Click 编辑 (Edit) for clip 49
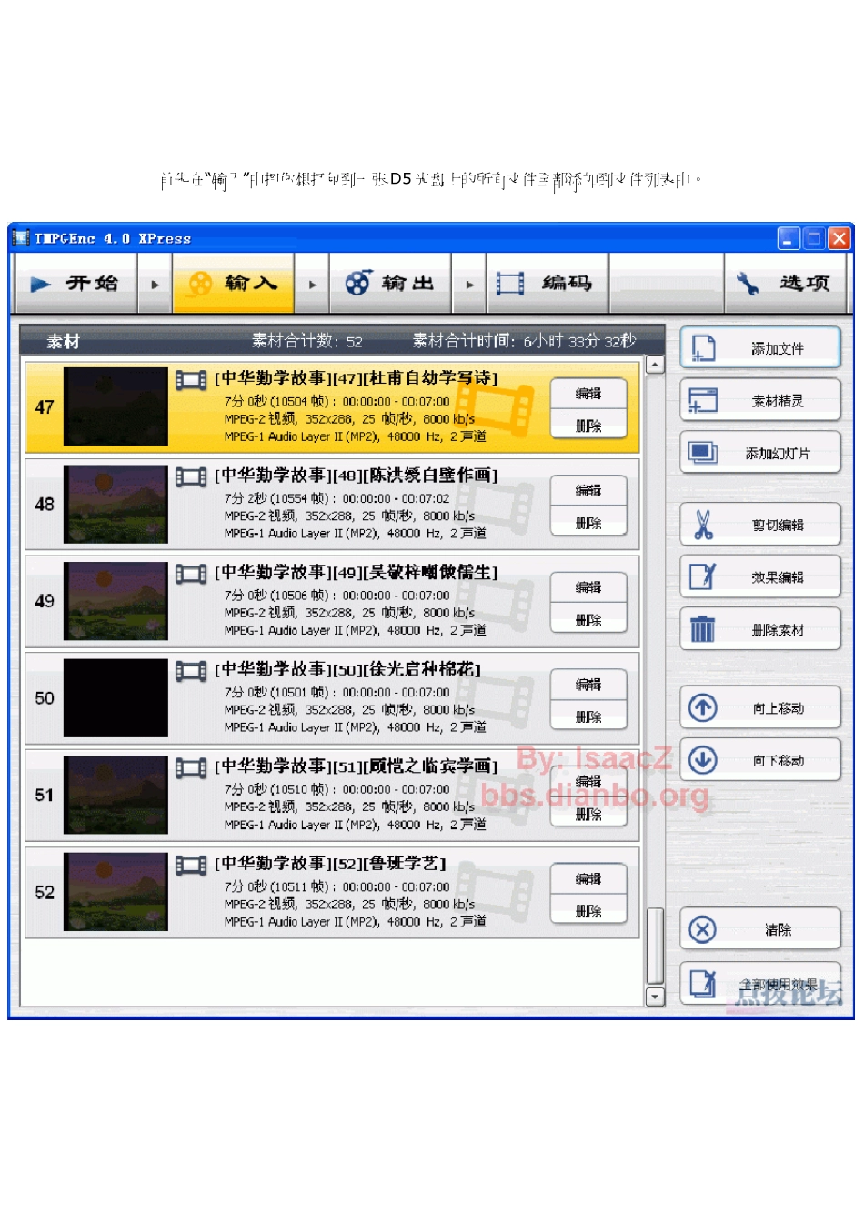 [588, 587]
